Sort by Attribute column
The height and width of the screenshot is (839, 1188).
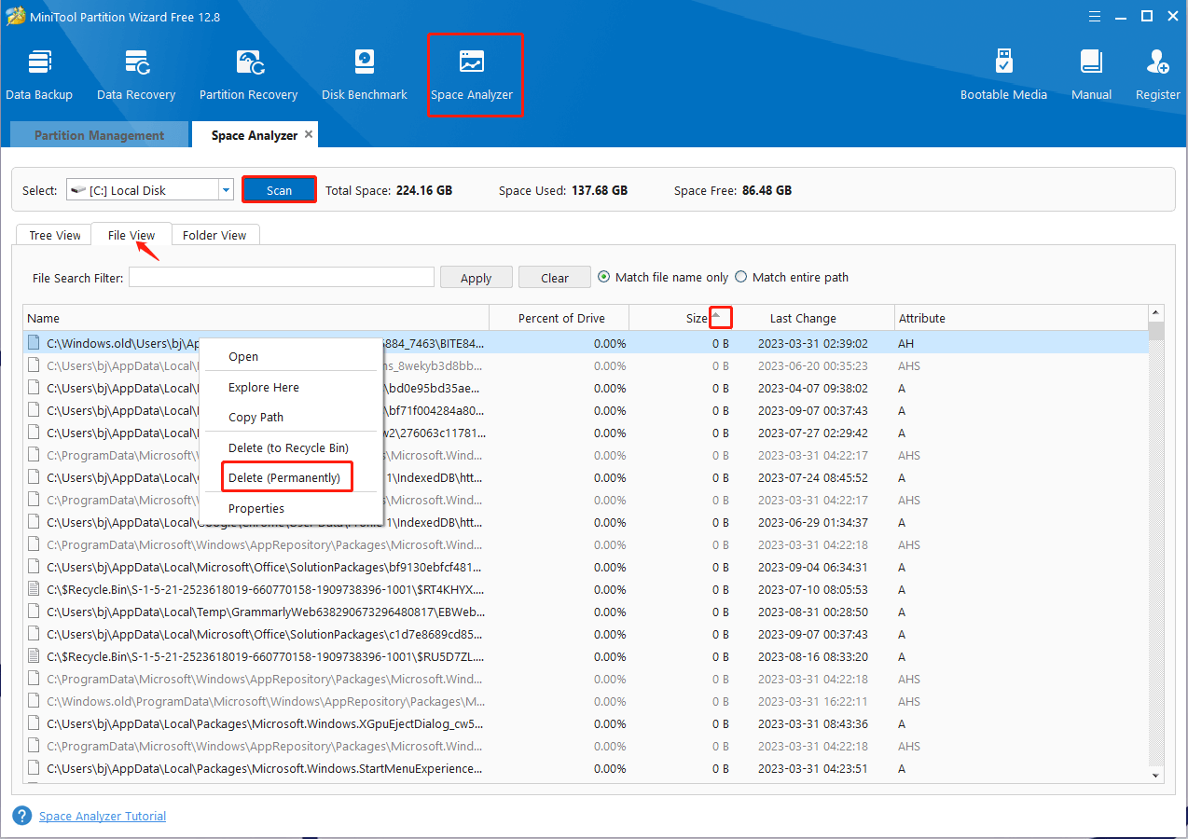coord(1021,318)
